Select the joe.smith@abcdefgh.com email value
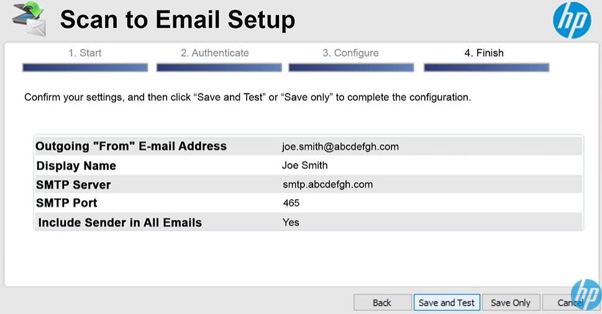Viewport: 602px width, 314px height. 340,147
